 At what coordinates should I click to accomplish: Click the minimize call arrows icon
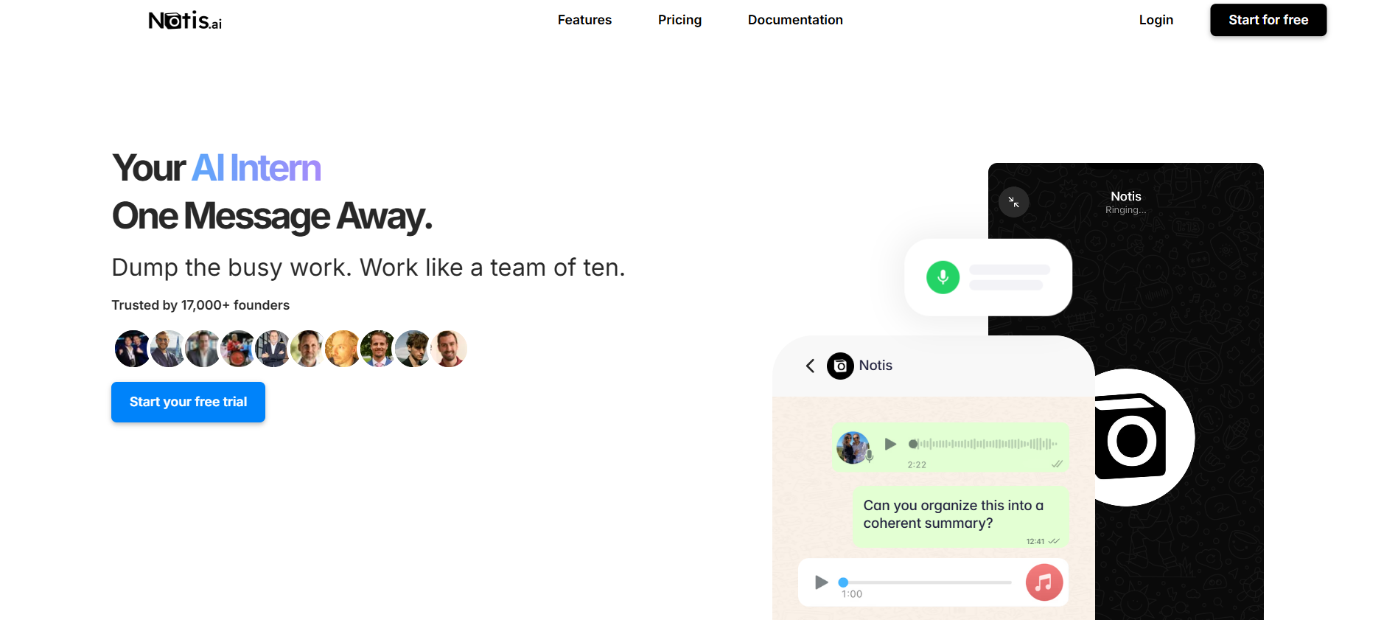[x=1013, y=202]
